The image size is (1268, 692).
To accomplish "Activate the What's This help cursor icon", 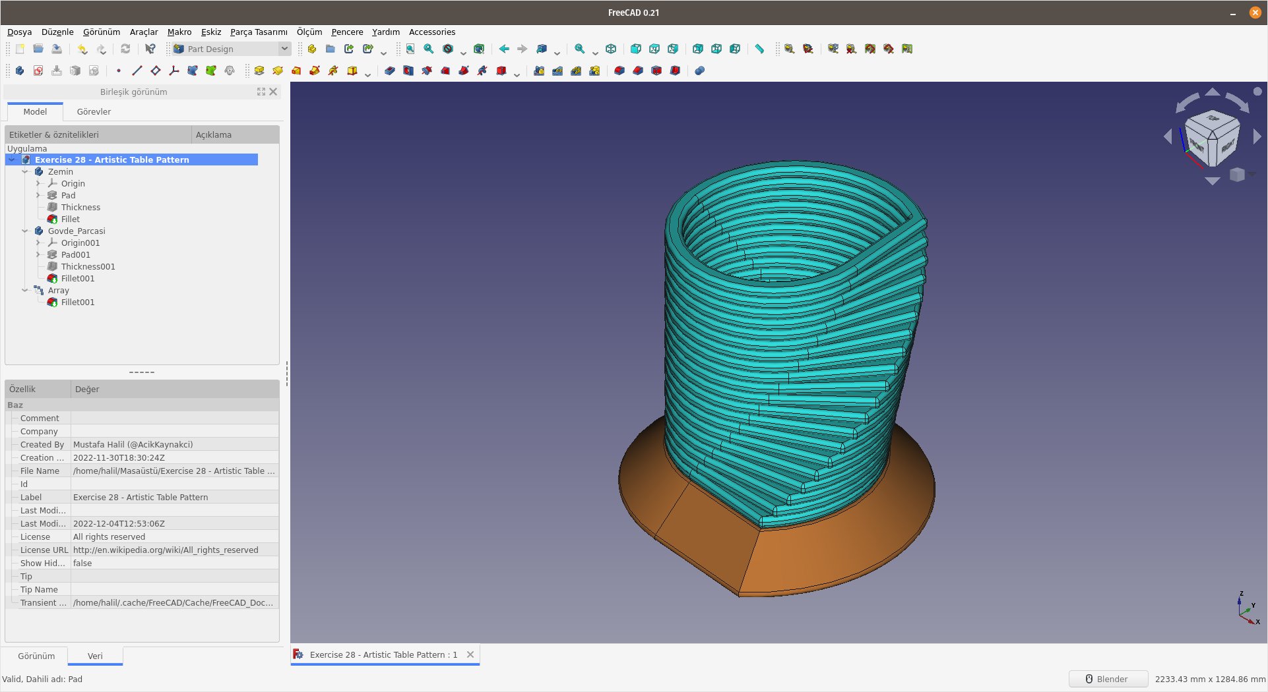I will point(150,49).
